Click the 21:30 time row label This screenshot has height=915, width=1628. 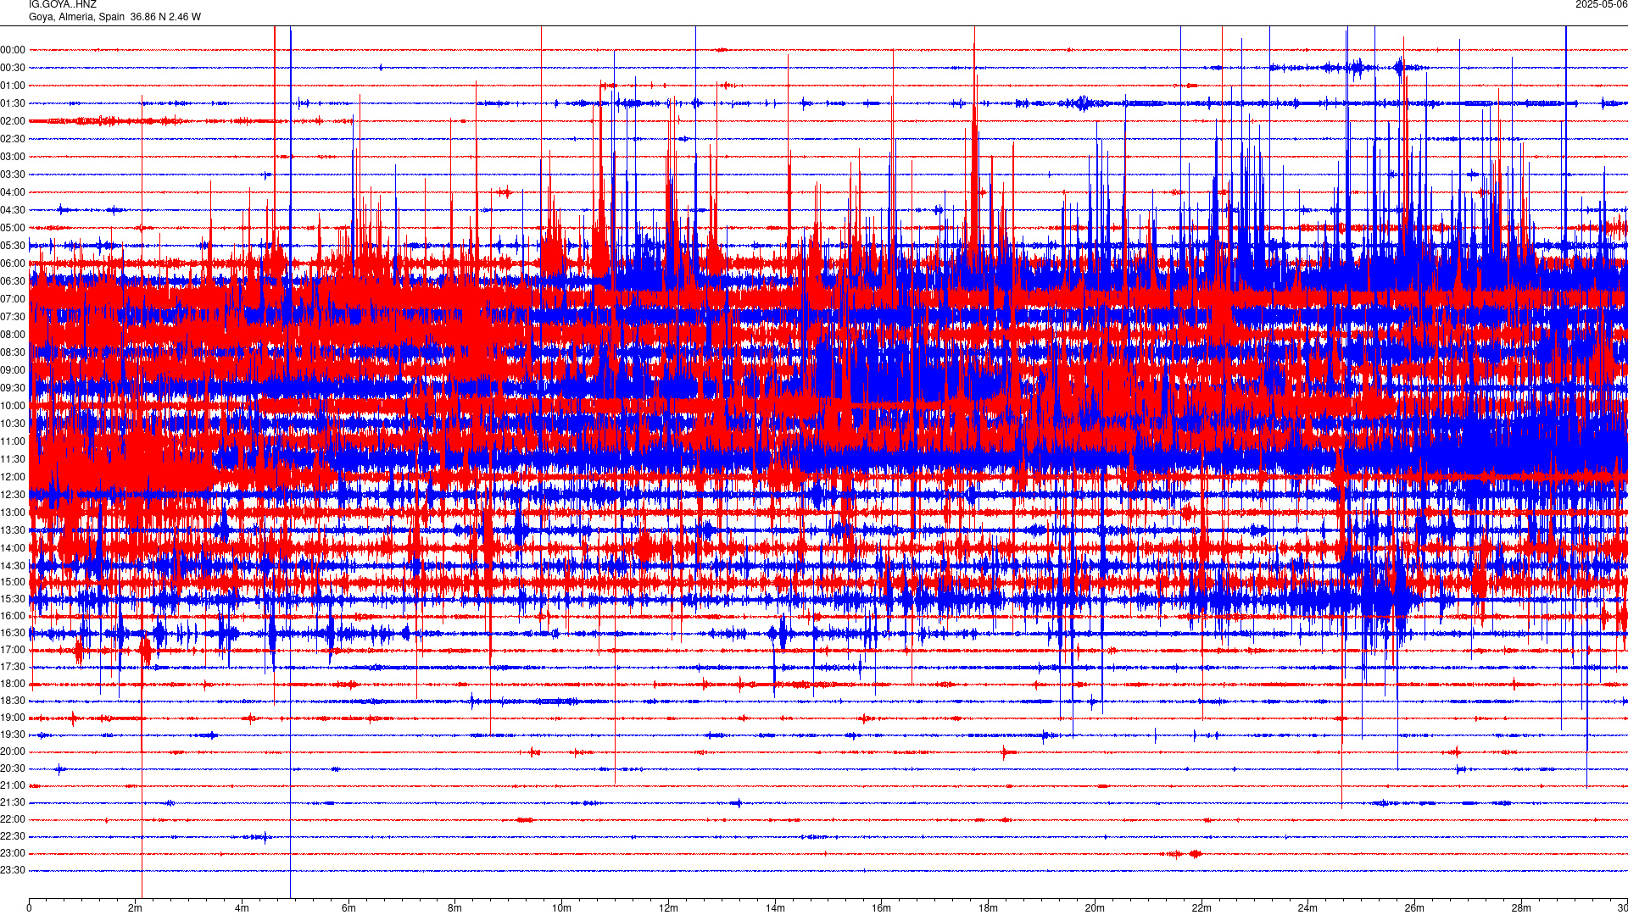[13, 802]
